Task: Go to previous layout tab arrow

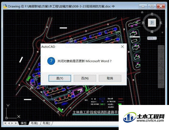Action: (9, 123)
